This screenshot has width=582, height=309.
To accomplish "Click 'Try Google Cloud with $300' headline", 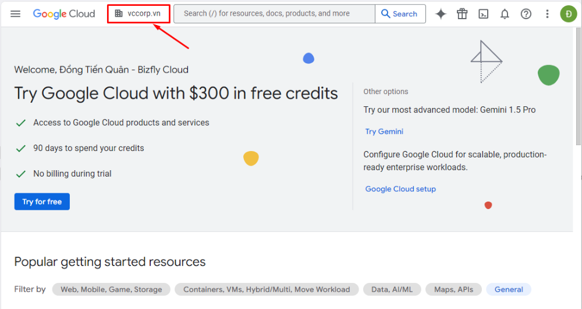I will (176, 94).
